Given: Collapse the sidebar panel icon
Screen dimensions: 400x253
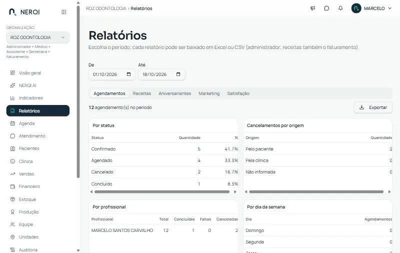Looking at the screenshot, I should click(x=64, y=12).
